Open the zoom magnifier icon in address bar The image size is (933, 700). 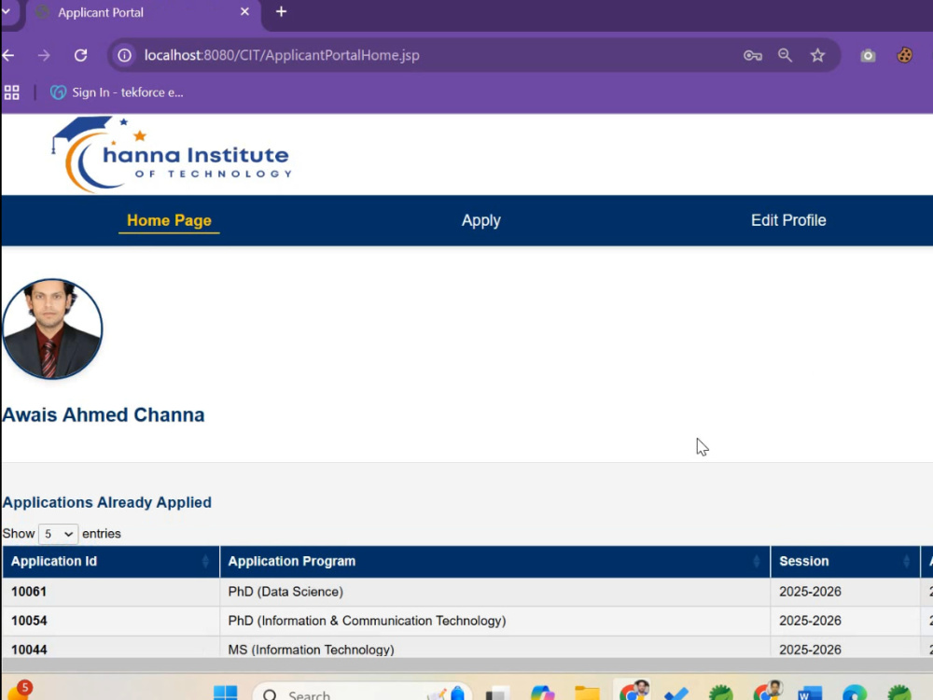[786, 55]
